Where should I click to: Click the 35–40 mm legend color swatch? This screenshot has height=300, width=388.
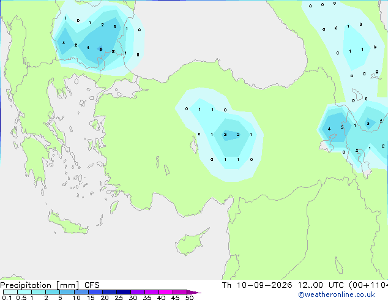[152, 292]
